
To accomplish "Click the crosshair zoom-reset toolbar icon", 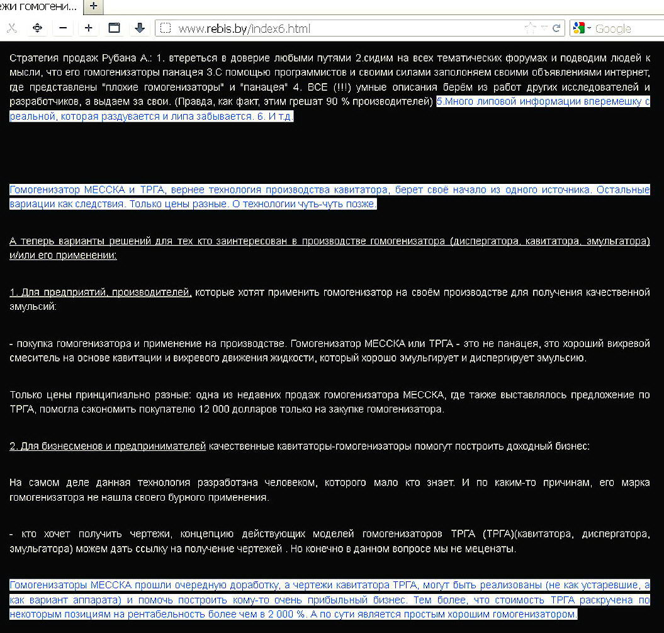I will [x=37, y=28].
